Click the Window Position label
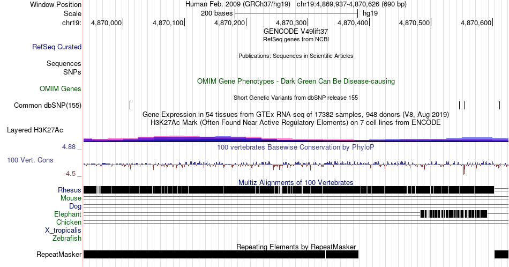 click(56, 4)
